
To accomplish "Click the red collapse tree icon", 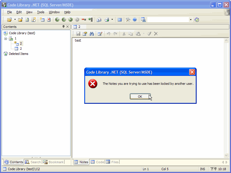I will (84, 20).
